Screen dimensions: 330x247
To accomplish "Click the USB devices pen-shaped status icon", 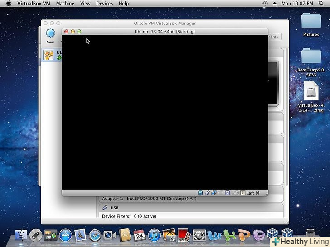I will 207,193.
